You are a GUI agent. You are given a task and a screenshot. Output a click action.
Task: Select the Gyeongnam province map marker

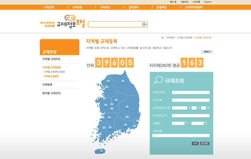125,125
